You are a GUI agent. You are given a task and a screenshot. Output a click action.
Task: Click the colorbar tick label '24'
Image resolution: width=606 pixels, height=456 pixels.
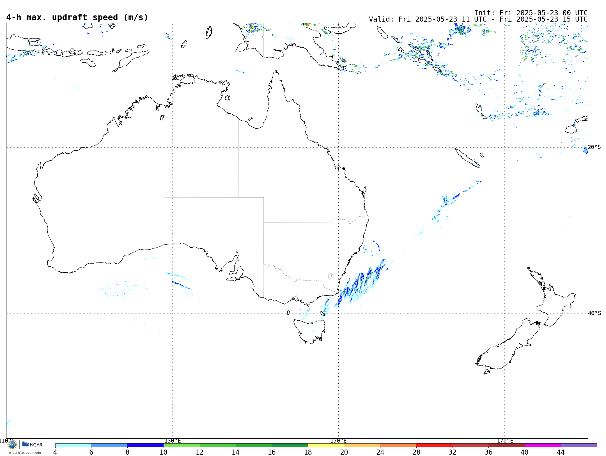380,452
